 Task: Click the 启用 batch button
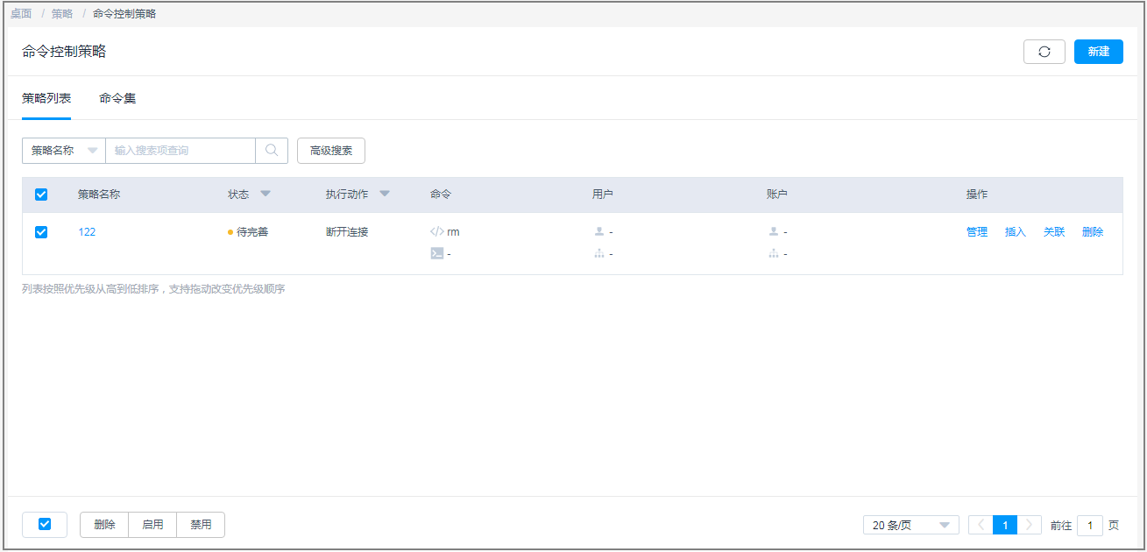tap(152, 525)
